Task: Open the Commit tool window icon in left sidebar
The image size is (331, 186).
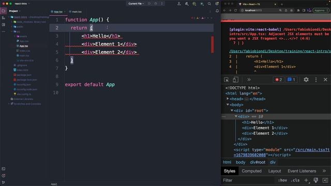Action: tap(4, 18)
